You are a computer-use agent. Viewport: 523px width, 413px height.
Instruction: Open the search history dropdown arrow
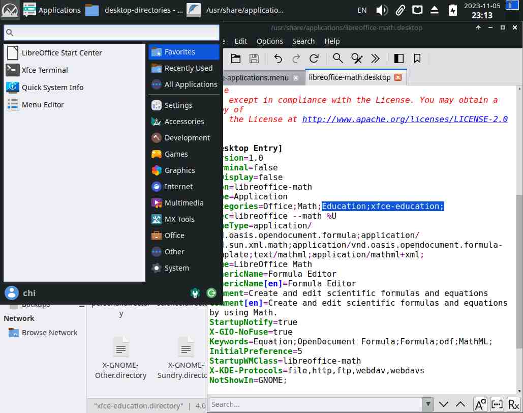click(x=428, y=404)
